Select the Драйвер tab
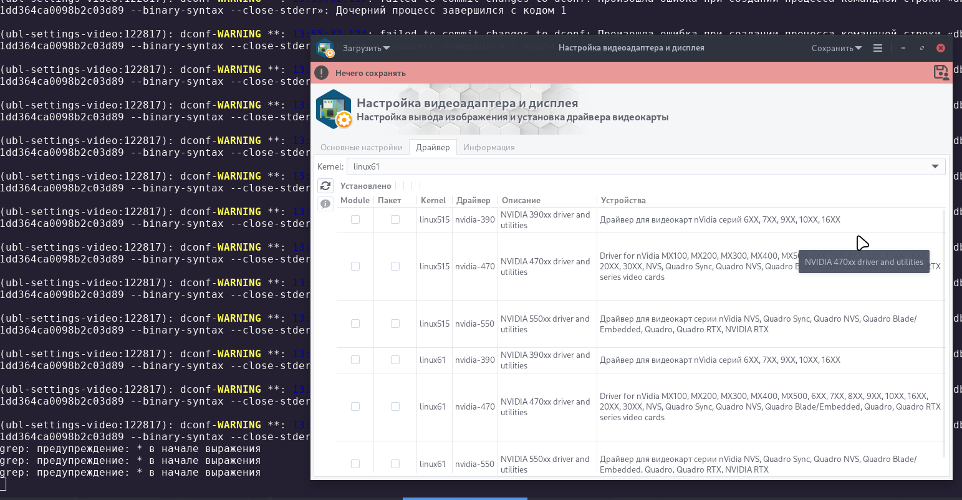 coord(433,147)
